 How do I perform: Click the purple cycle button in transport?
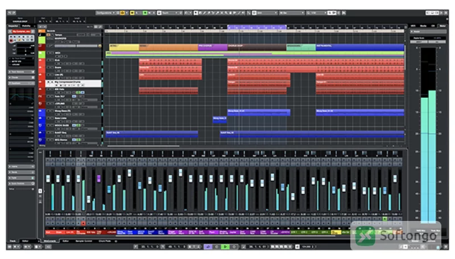208,247
